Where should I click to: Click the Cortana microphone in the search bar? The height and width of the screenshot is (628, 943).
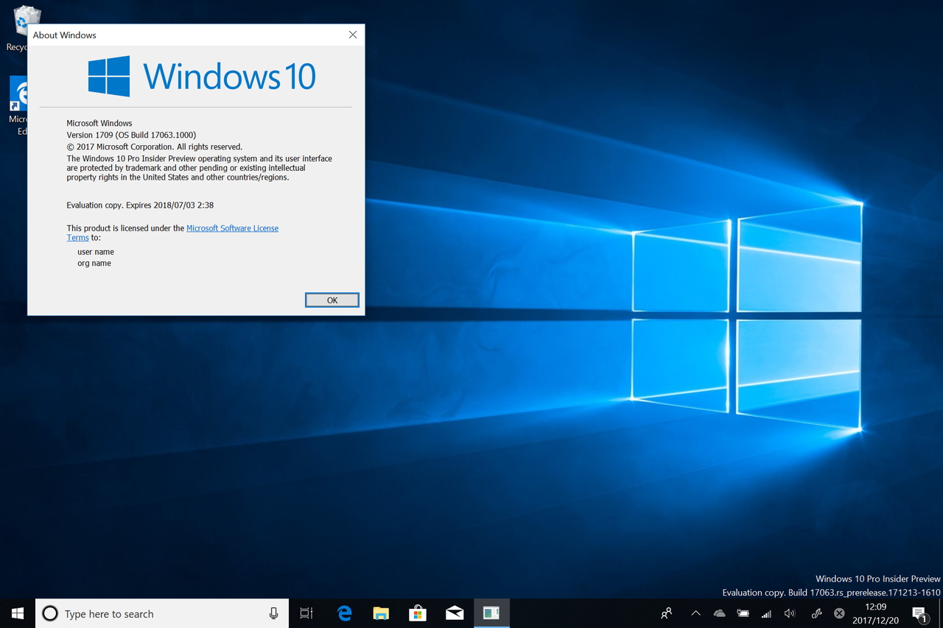click(x=273, y=613)
